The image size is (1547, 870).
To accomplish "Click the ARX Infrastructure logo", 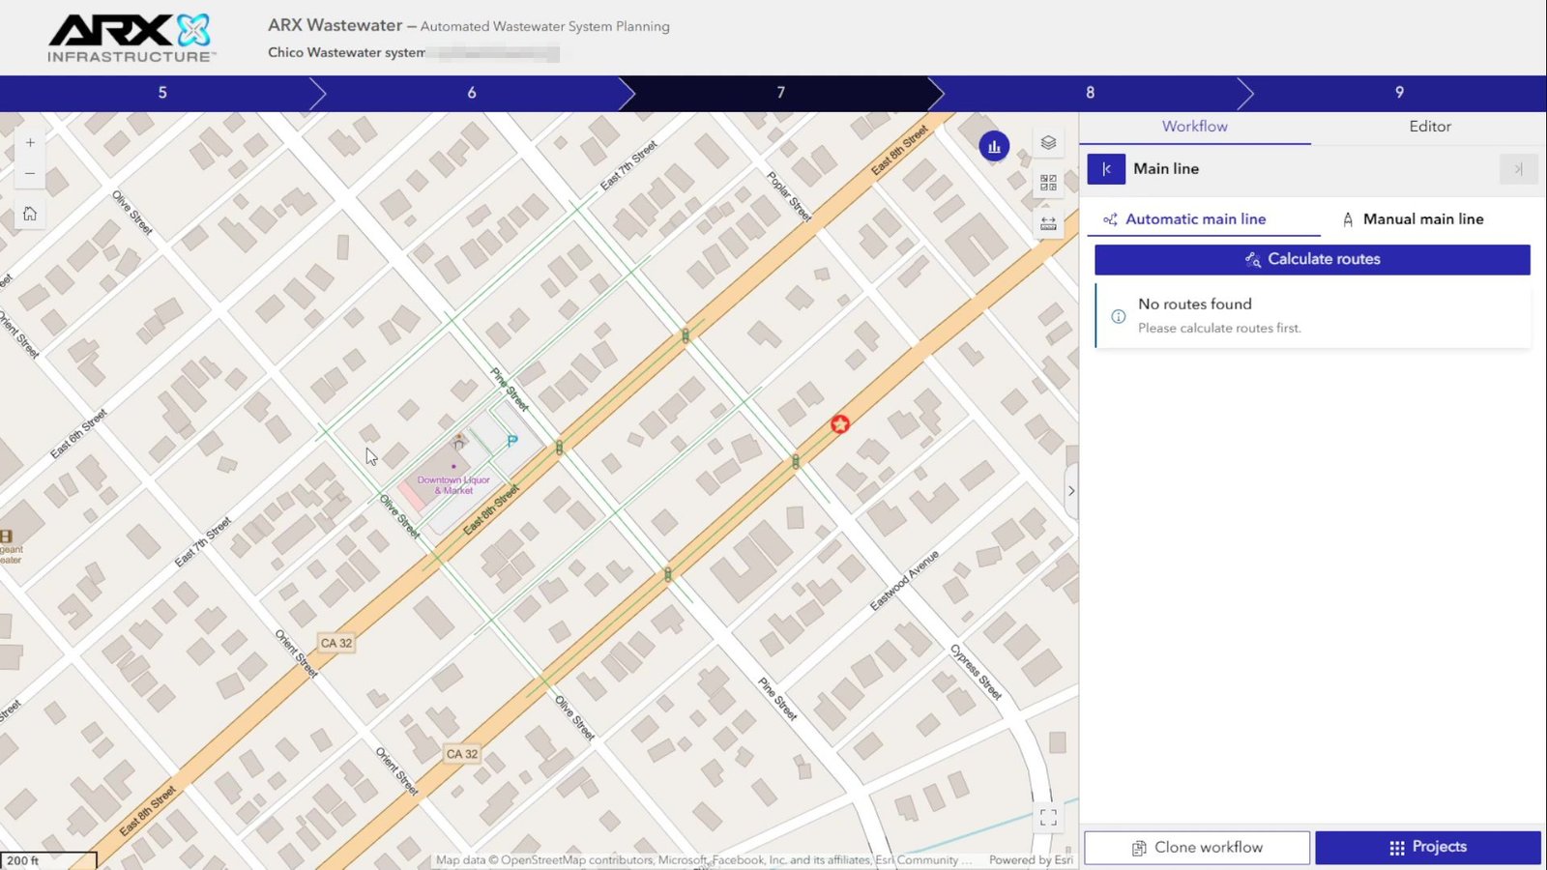I will click(131, 38).
